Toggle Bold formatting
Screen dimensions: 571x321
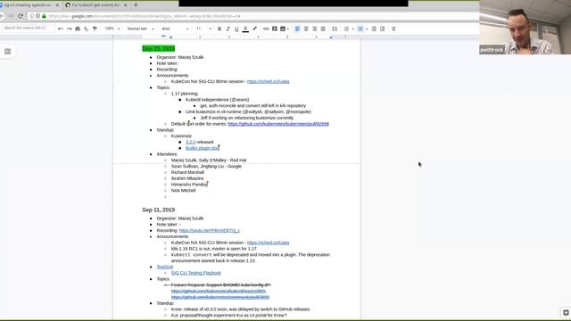(219, 29)
